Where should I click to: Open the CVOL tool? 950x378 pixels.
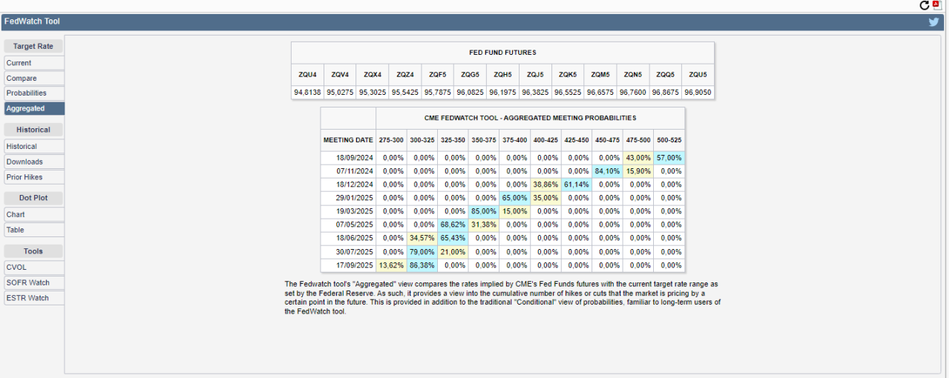(x=33, y=268)
